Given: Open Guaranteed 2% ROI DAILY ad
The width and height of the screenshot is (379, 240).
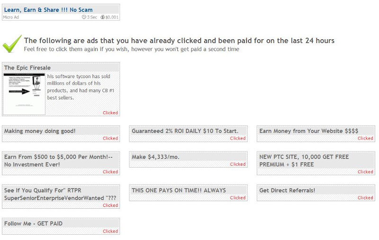Looking at the screenshot, I should [x=185, y=131].
